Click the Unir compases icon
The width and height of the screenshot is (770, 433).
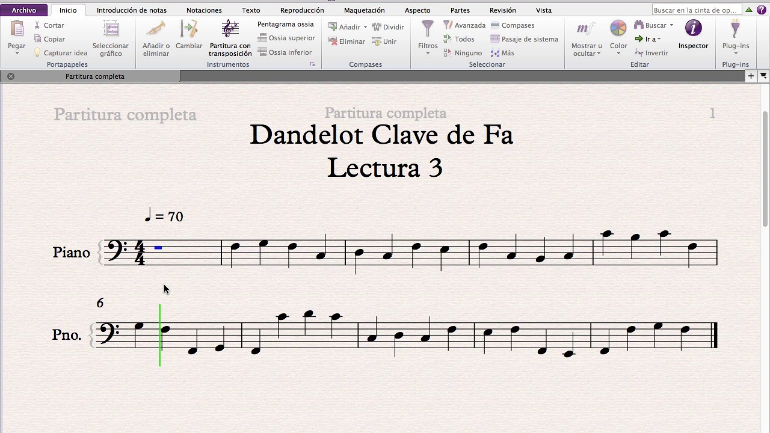(377, 41)
